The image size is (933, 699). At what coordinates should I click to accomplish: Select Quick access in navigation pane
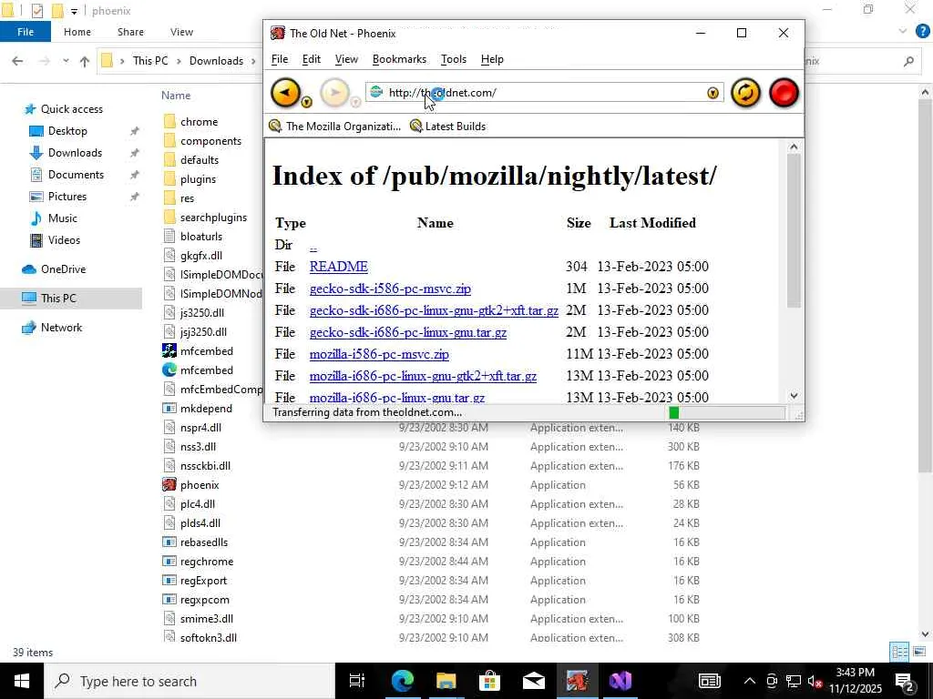coord(71,109)
